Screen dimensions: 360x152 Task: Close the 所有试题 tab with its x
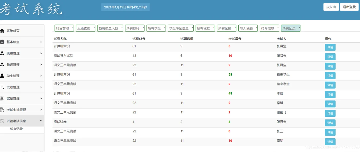tap(235, 27)
